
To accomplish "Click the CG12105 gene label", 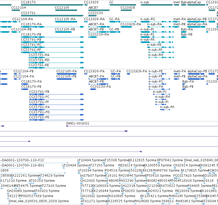I will click(x=62, y=7).
